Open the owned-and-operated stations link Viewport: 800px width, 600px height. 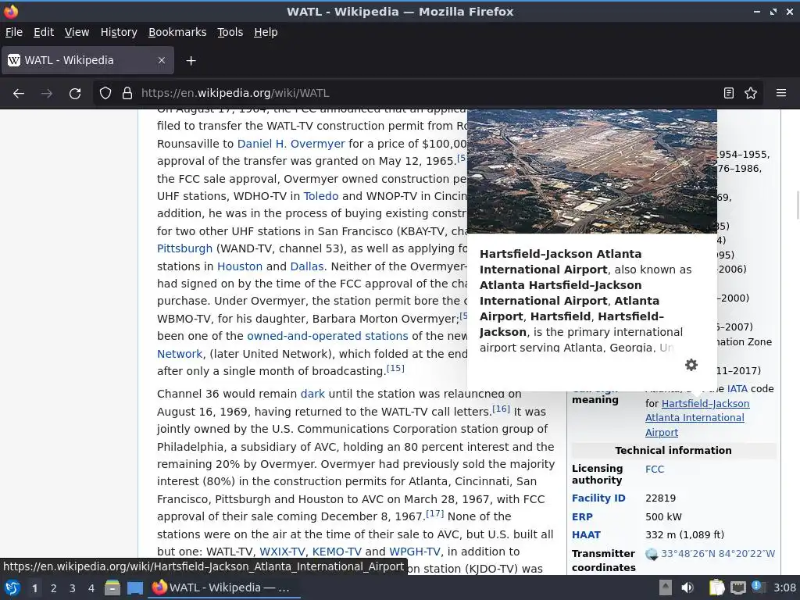[x=327, y=336]
